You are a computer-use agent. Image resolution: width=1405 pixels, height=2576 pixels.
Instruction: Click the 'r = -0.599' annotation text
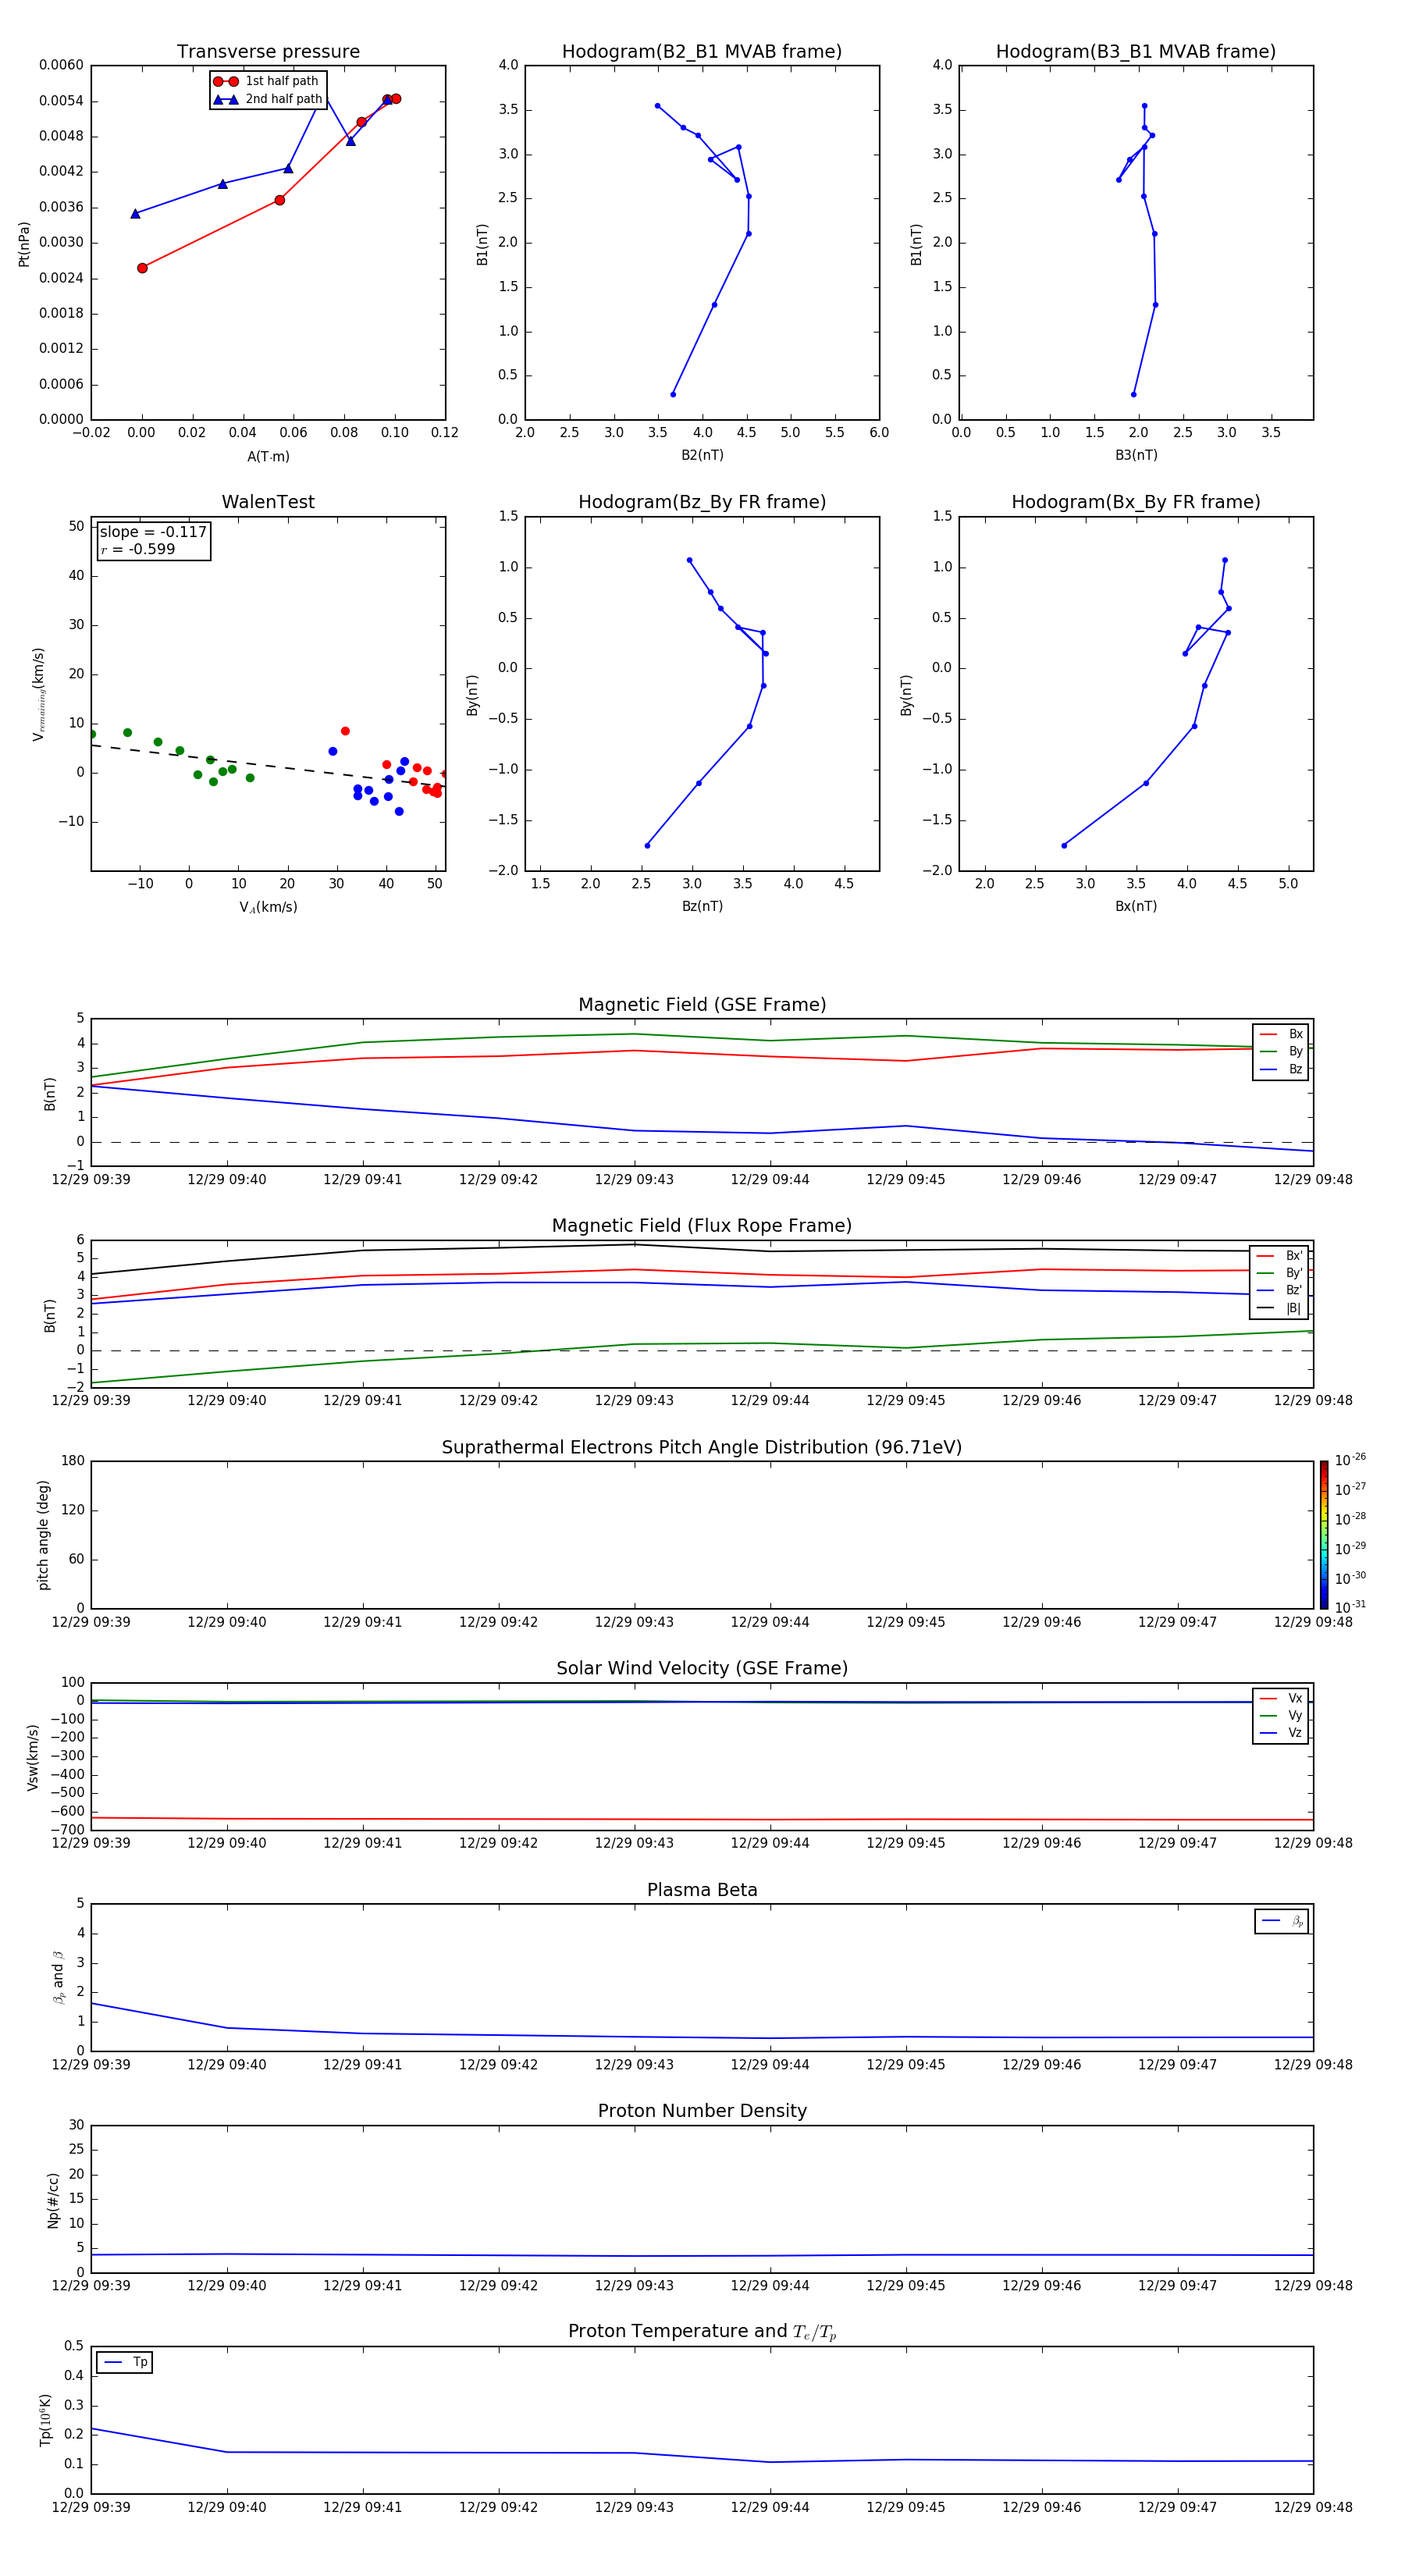point(138,549)
